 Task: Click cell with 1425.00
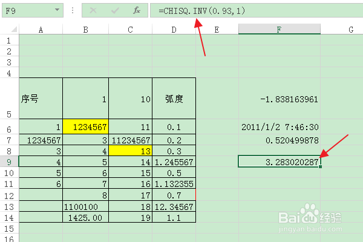click(86, 217)
